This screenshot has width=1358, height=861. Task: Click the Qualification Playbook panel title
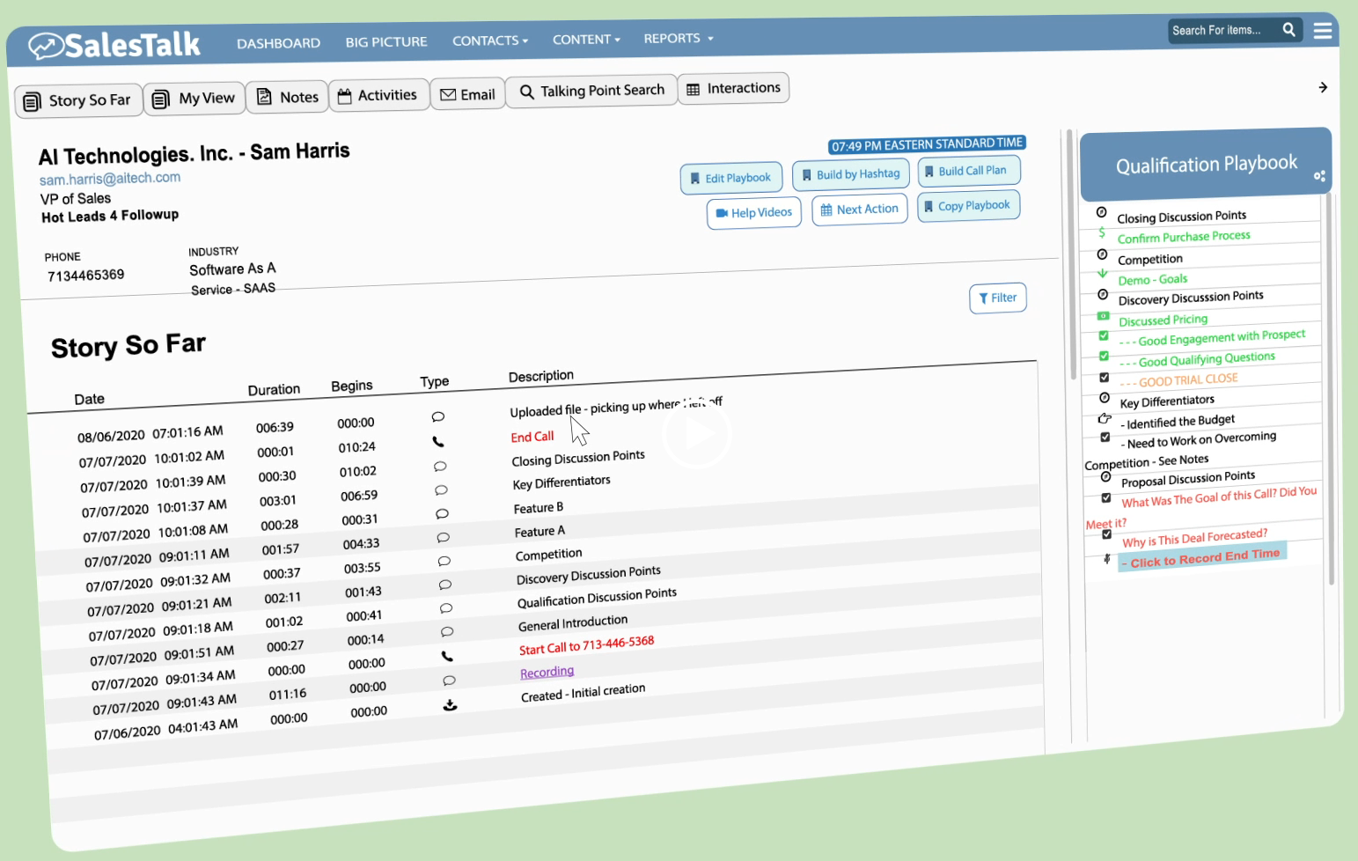(x=1207, y=165)
